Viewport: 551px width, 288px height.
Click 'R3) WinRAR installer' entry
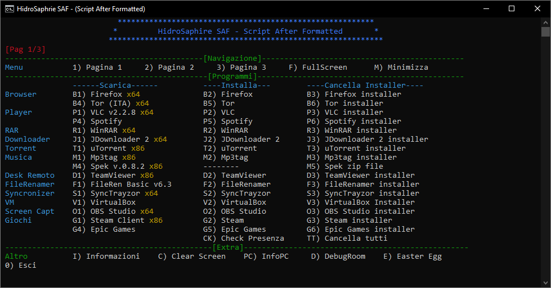(x=352, y=130)
